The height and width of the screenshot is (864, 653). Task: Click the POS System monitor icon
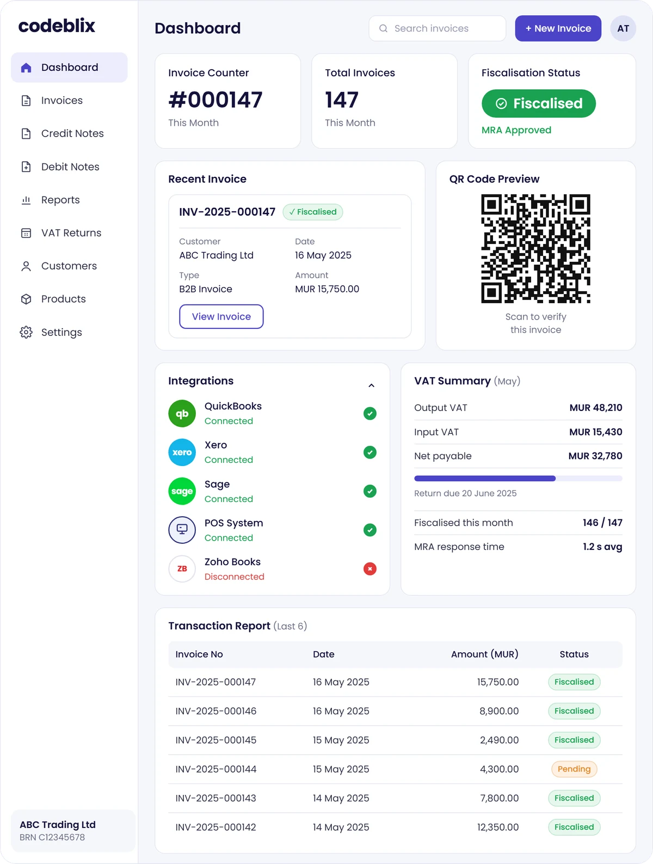tap(182, 530)
